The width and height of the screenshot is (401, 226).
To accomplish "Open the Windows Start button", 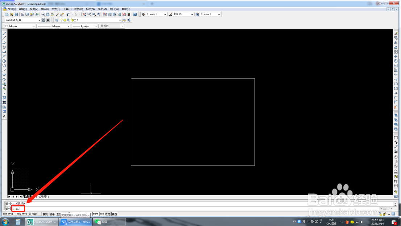I will [x=5, y=222].
